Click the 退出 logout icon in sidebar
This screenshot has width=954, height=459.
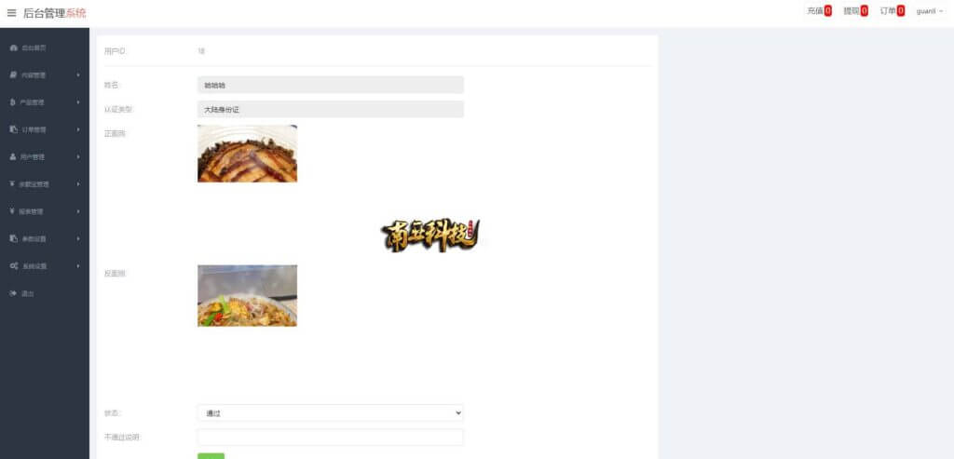point(13,293)
